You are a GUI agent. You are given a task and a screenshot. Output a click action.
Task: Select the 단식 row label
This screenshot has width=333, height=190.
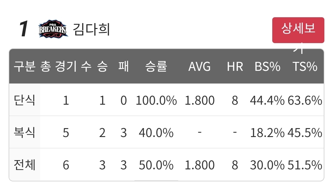point(24,100)
